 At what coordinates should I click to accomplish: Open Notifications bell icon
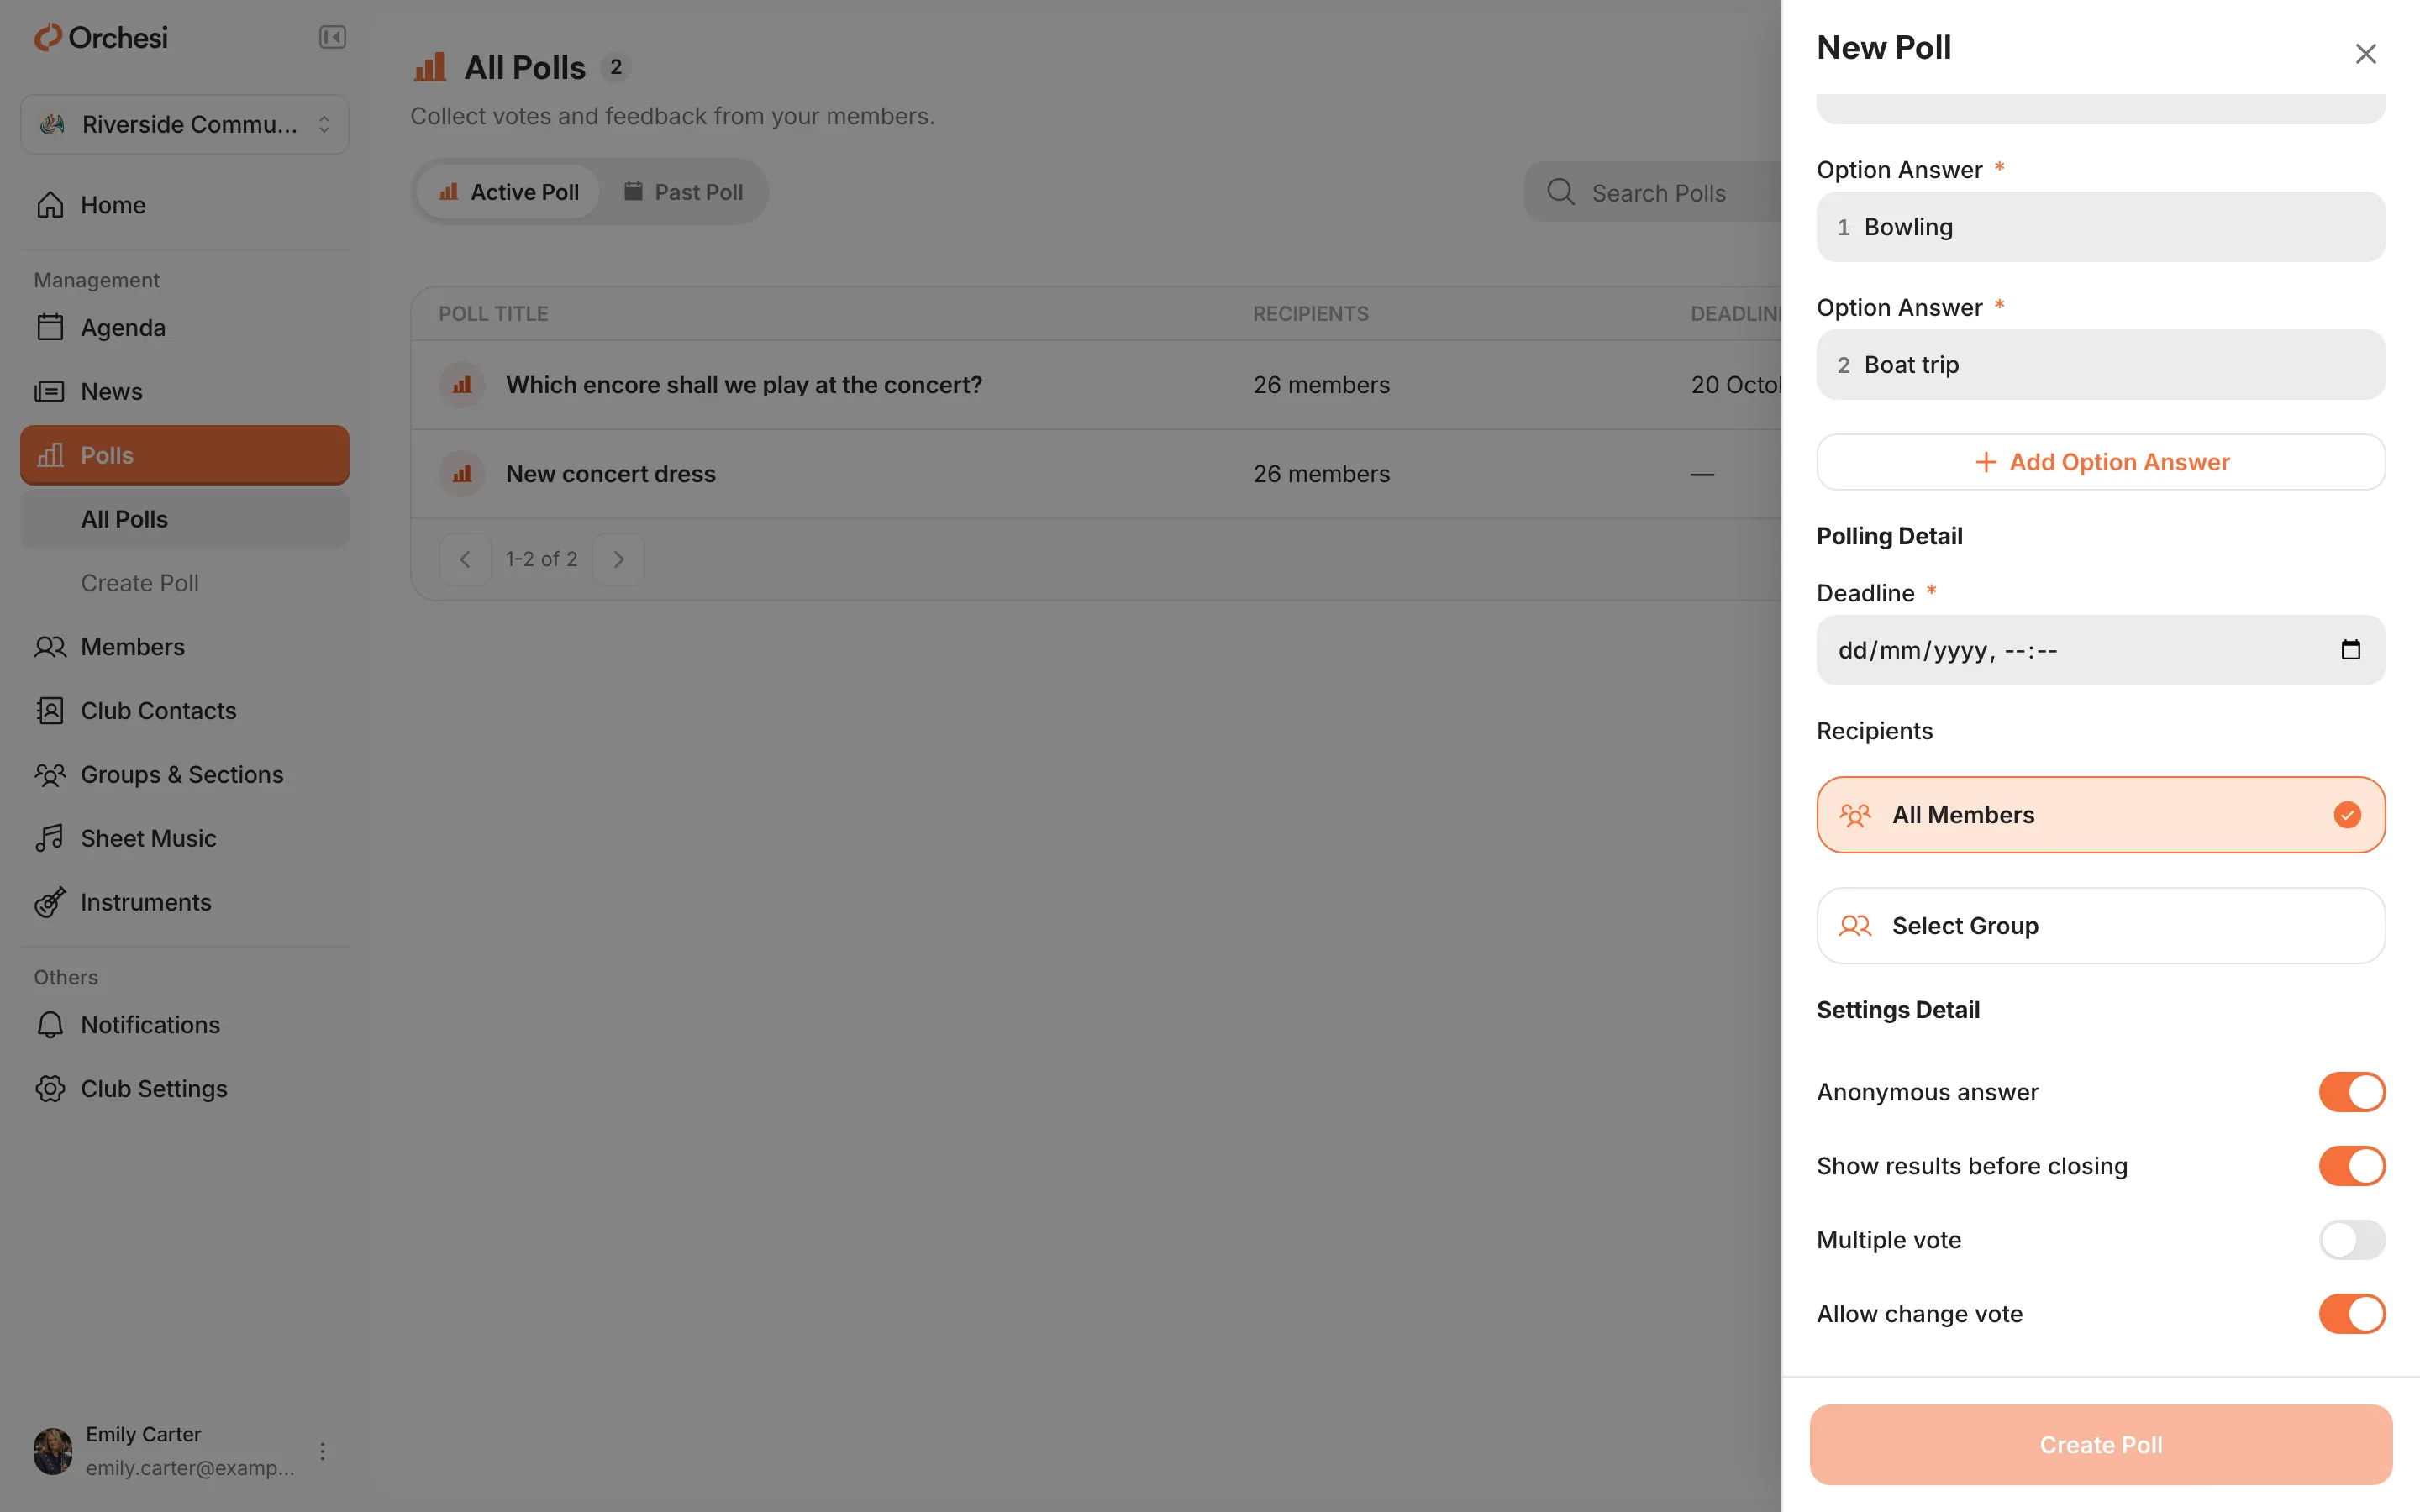50,1024
